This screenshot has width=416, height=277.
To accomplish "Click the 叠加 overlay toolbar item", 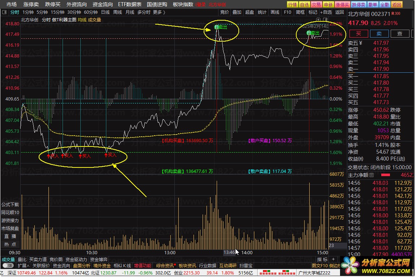I will 237,12.
